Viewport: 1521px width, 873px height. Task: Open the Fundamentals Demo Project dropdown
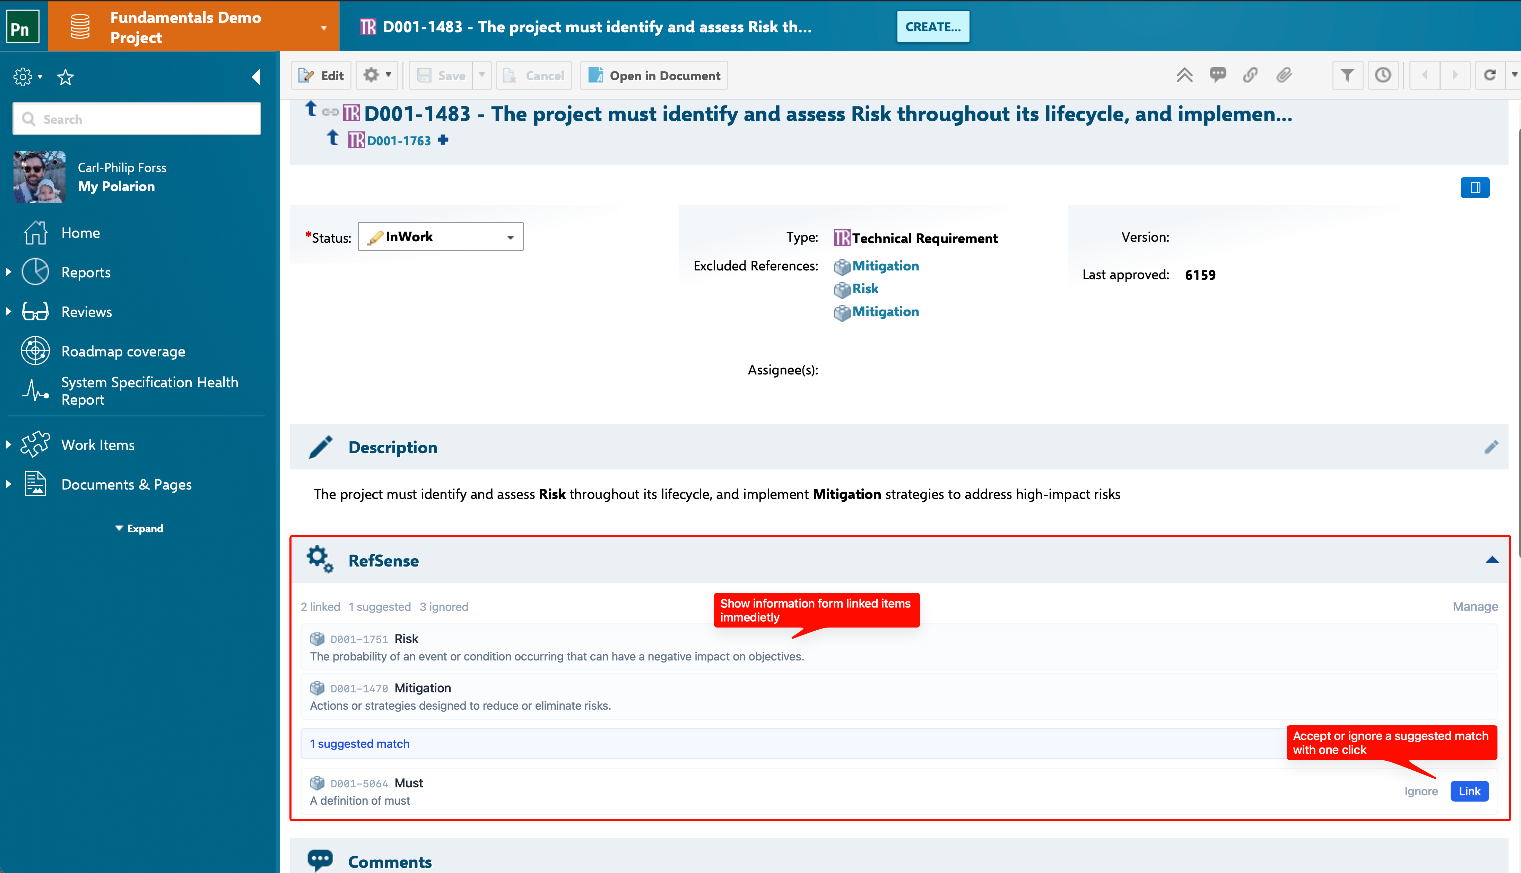(324, 28)
